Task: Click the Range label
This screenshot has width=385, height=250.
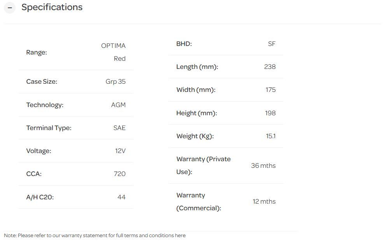Action: coord(37,52)
